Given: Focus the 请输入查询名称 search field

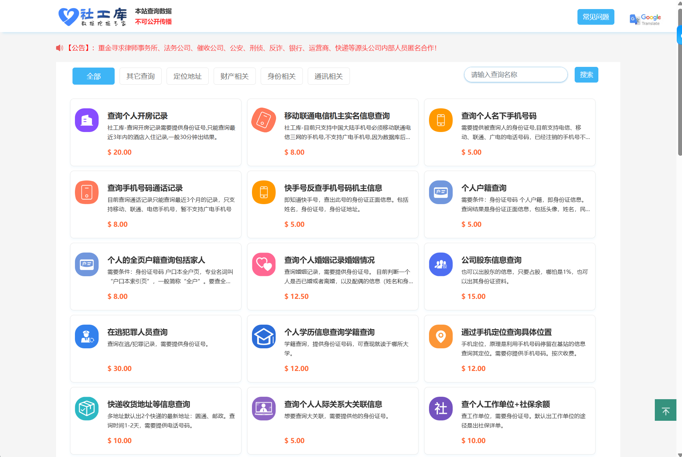Looking at the screenshot, I should [515, 75].
